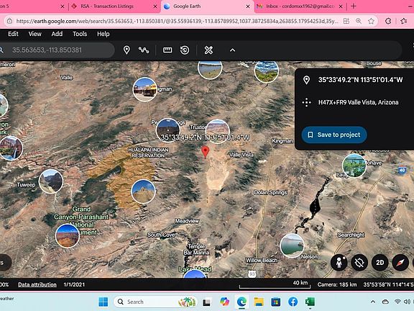Close the Google Earth tab

click(x=248, y=6)
